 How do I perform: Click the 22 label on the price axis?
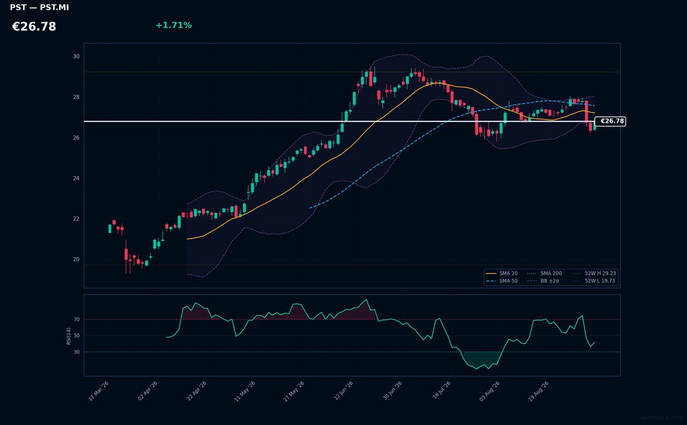pos(76,219)
